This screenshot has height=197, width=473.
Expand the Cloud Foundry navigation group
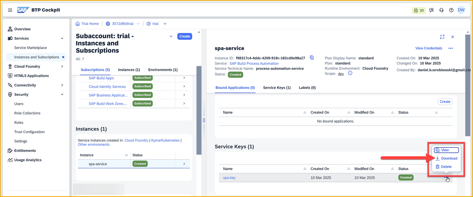[62, 67]
